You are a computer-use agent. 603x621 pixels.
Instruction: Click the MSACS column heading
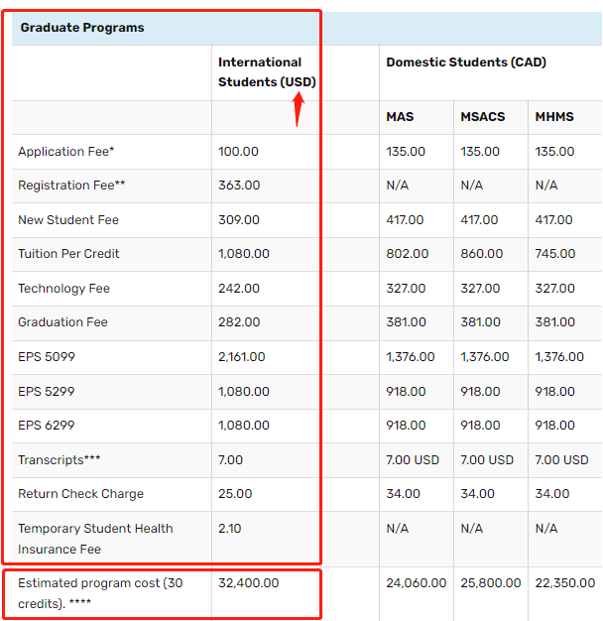pyautogui.click(x=482, y=117)
